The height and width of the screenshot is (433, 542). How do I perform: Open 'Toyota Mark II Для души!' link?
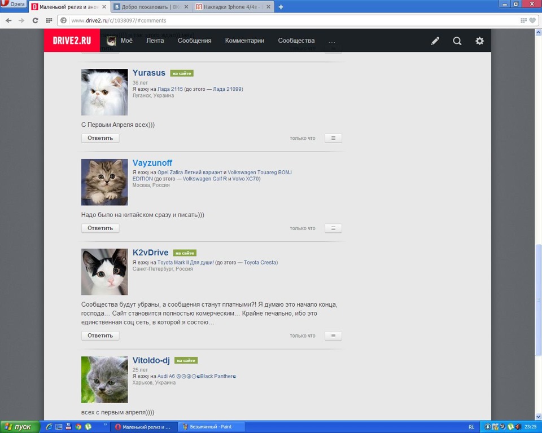point(186,262)
